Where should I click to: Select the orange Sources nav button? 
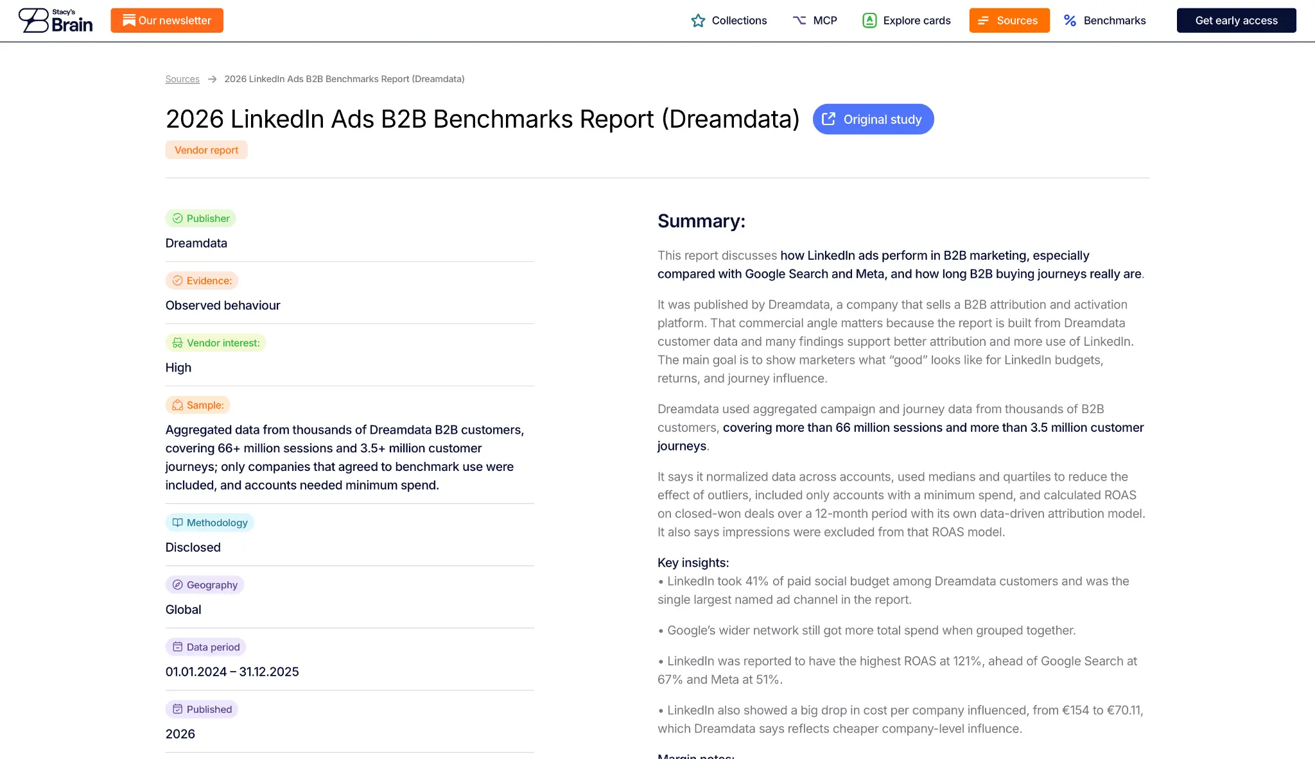pos(1009,21)
